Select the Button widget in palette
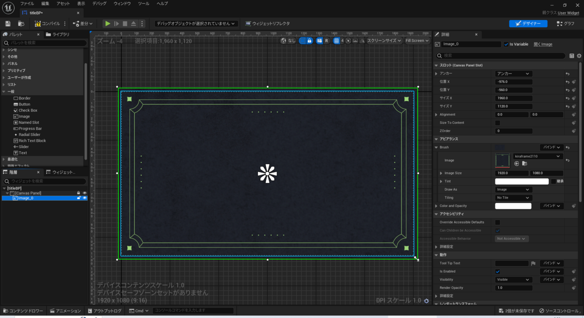Image resolution: width=584 pixels, height=318 pixels. click(24, 104)
